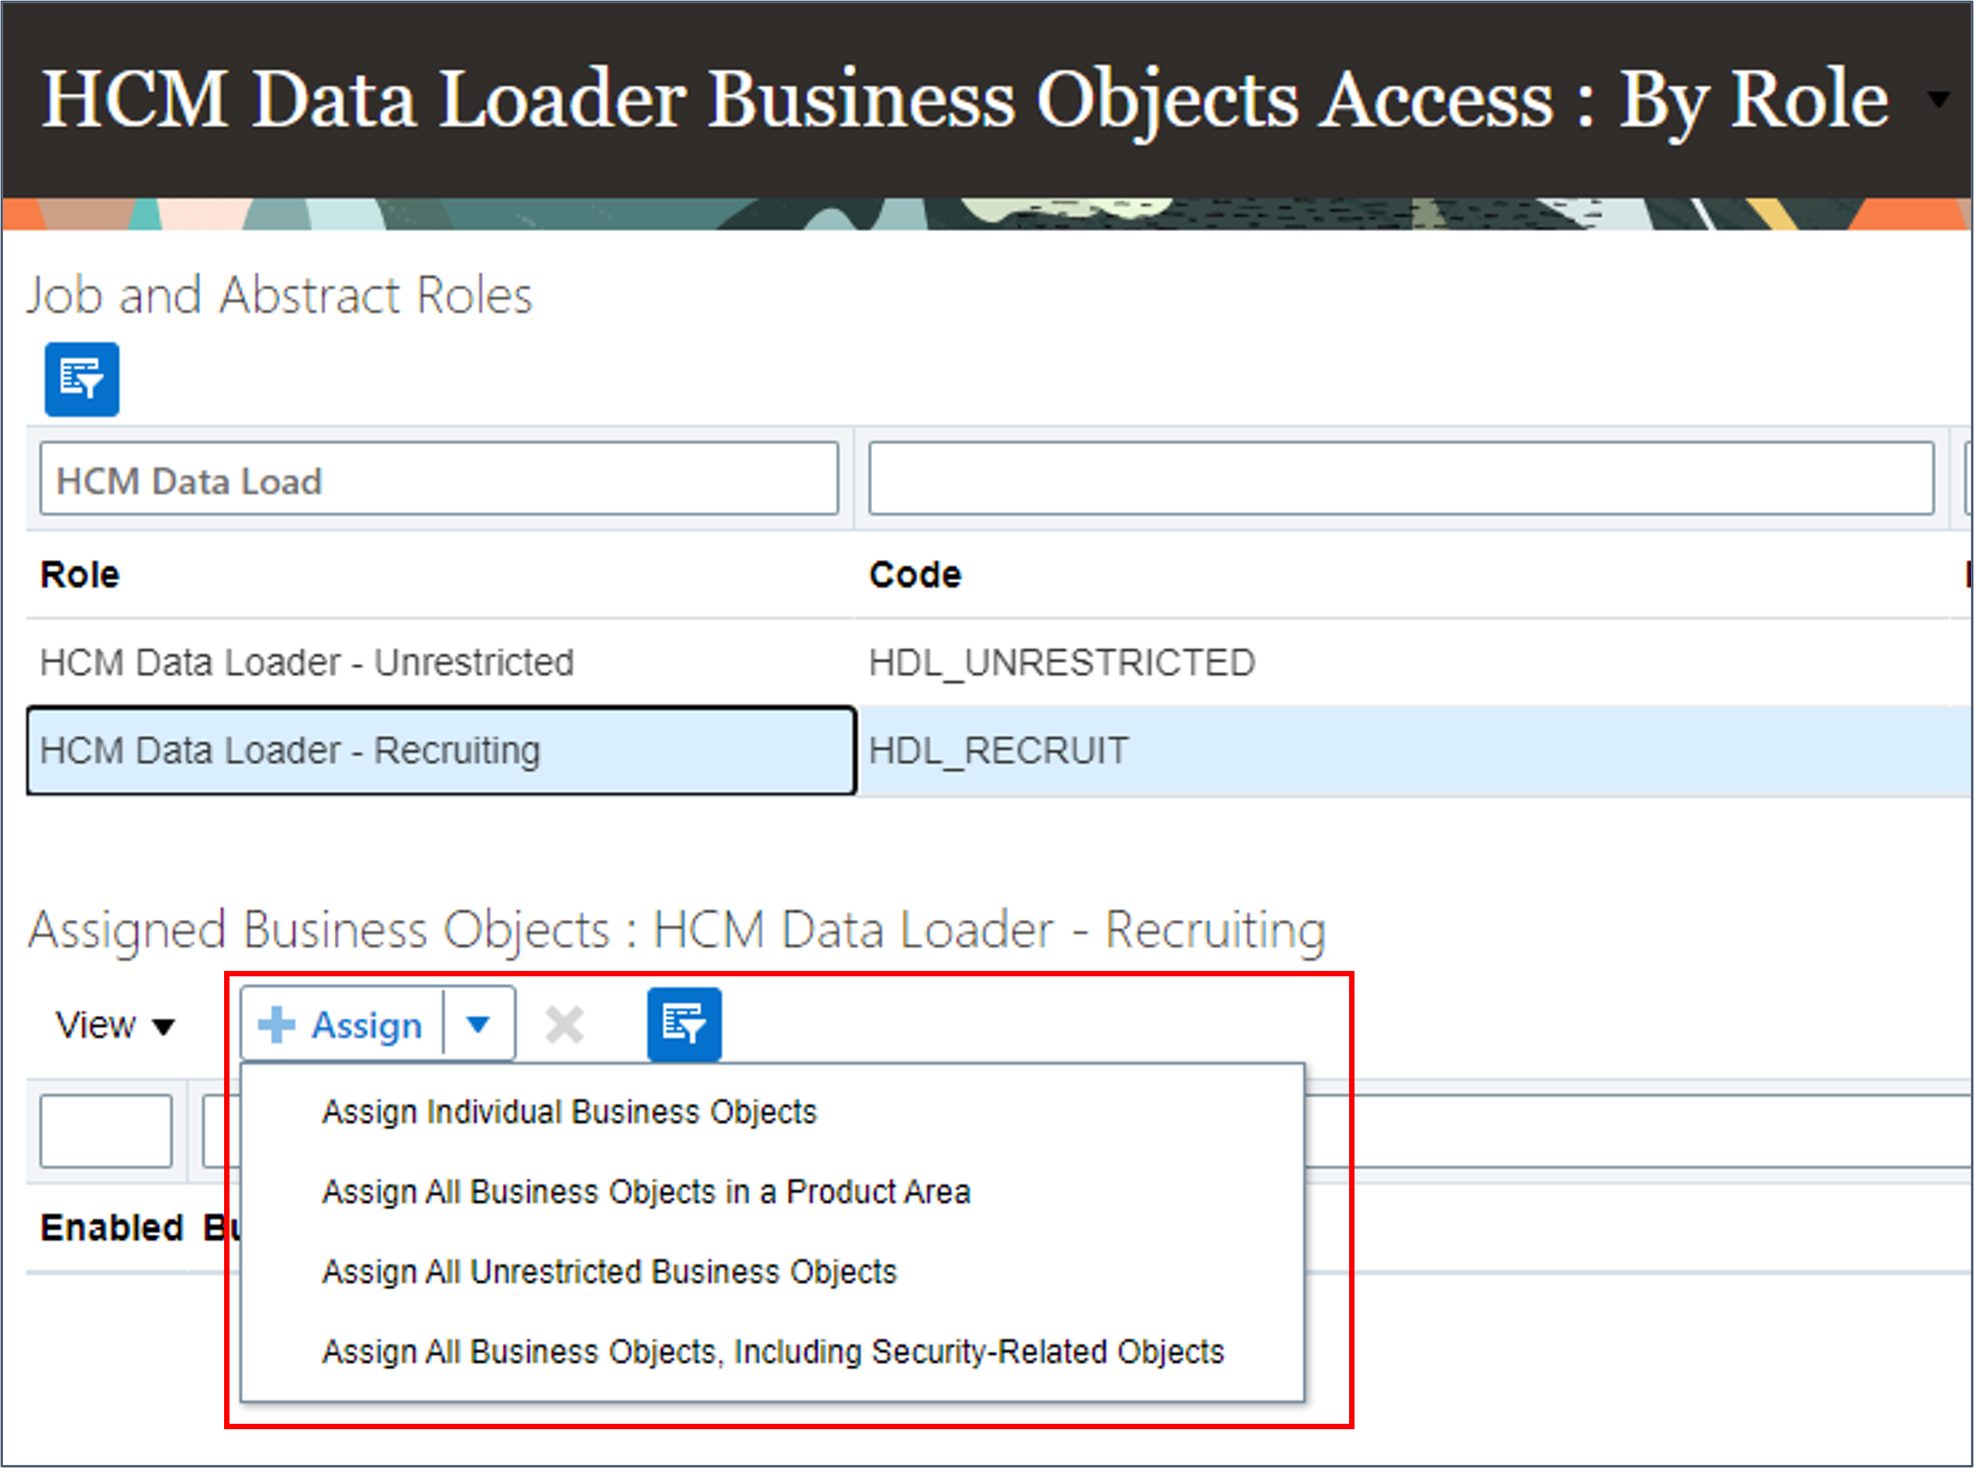Click the HDL_RECRUIT code cell
Image resolution: width=1974 pixels, height=1468 pixels.
click(x=999, y=751)
